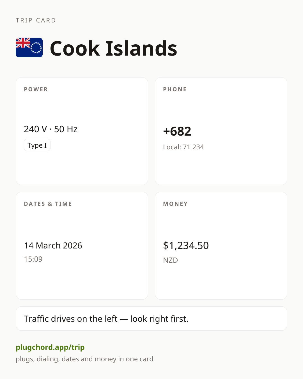The width and height of the screenshot is (303, 379).
Task: Click the Cook Islands flag icon
Action: pos(29,48)
